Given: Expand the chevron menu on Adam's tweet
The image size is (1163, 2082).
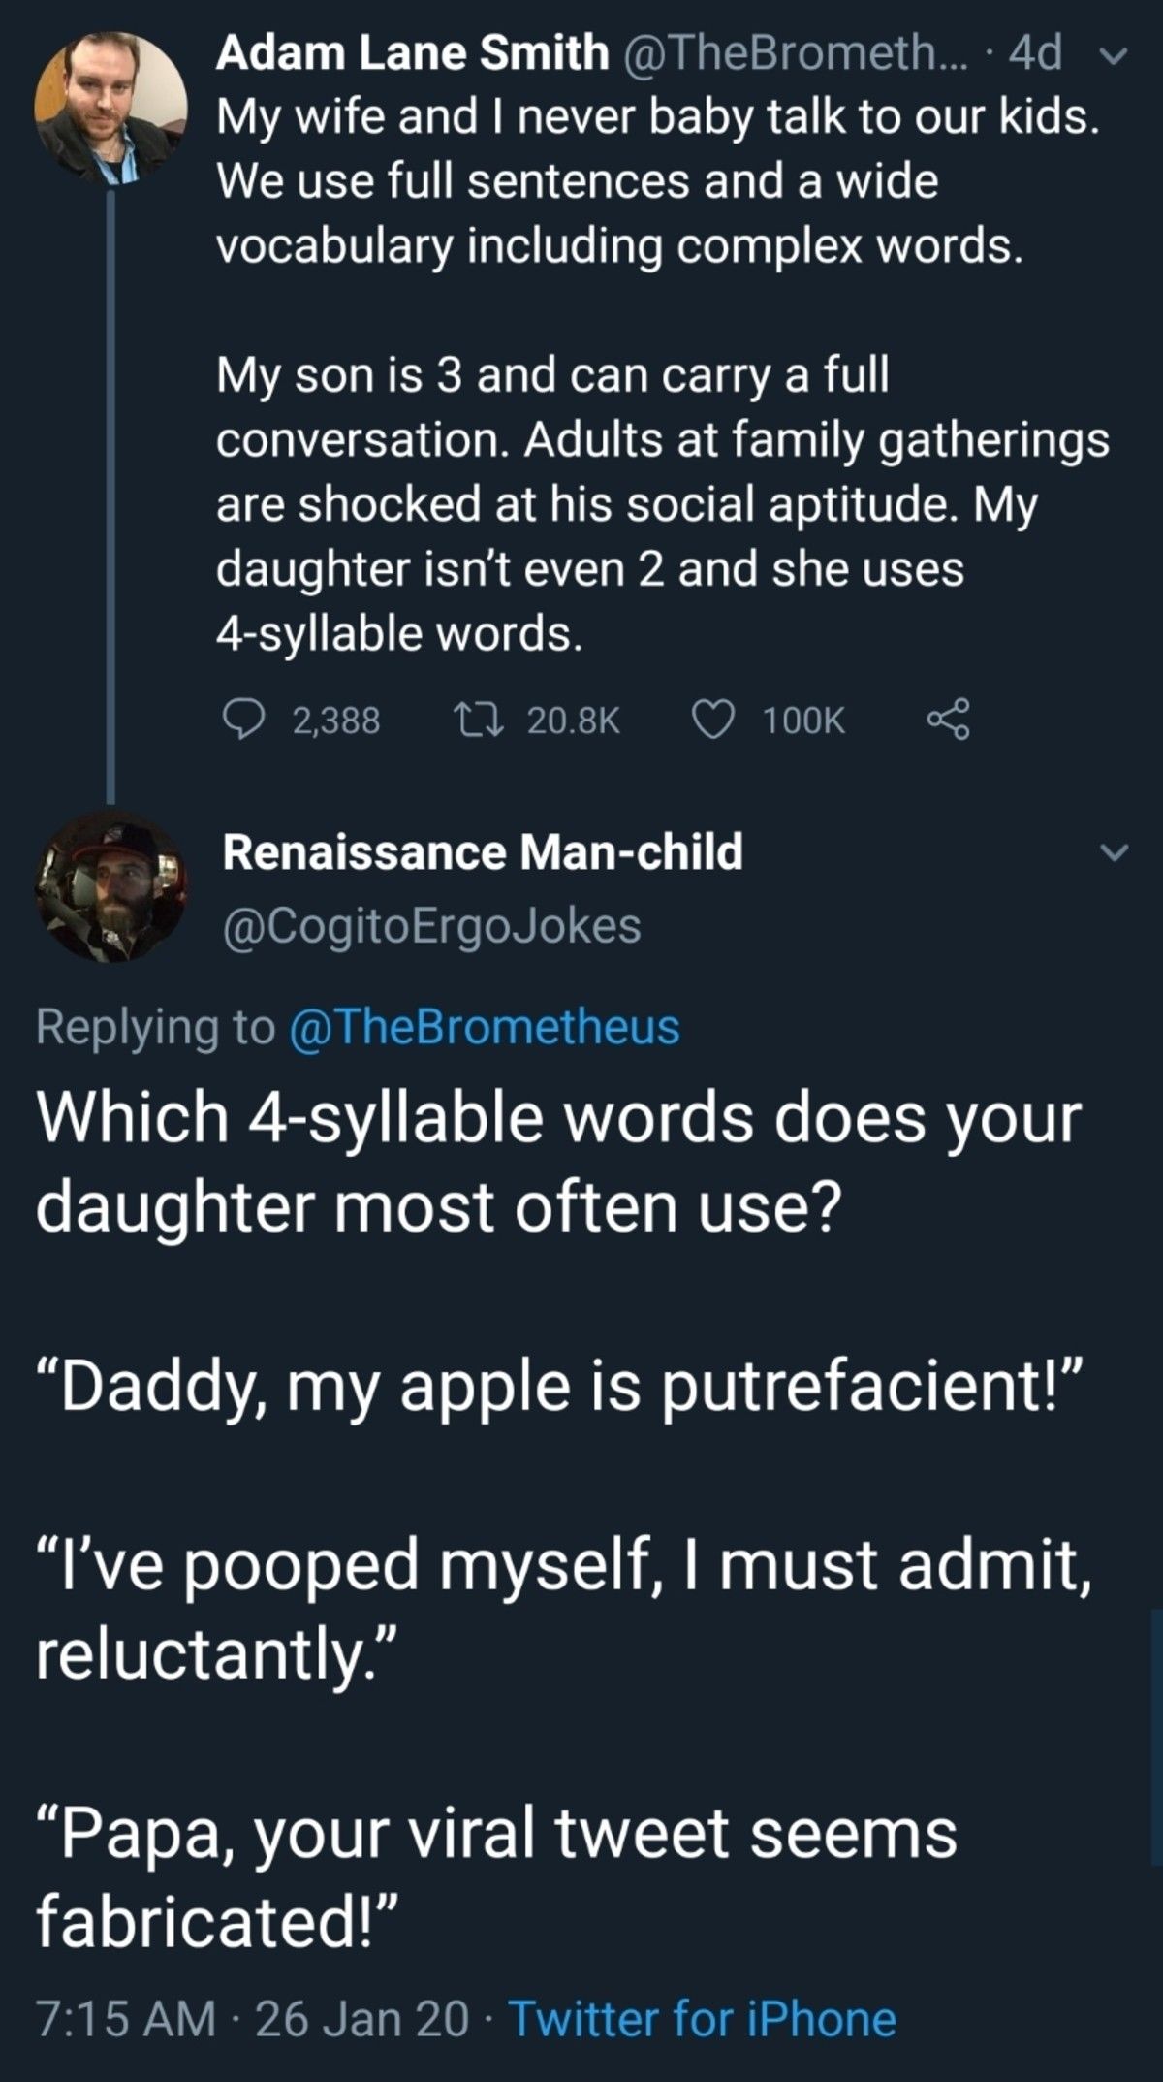Looking at the screenshot, I should [1116, 56].
